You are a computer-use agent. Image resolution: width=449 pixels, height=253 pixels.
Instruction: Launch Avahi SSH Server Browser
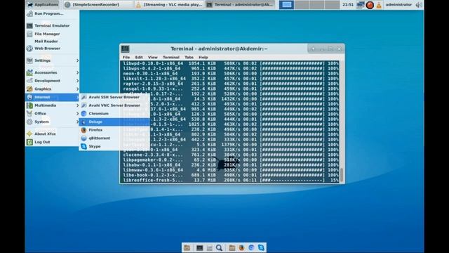coord(114,97)
